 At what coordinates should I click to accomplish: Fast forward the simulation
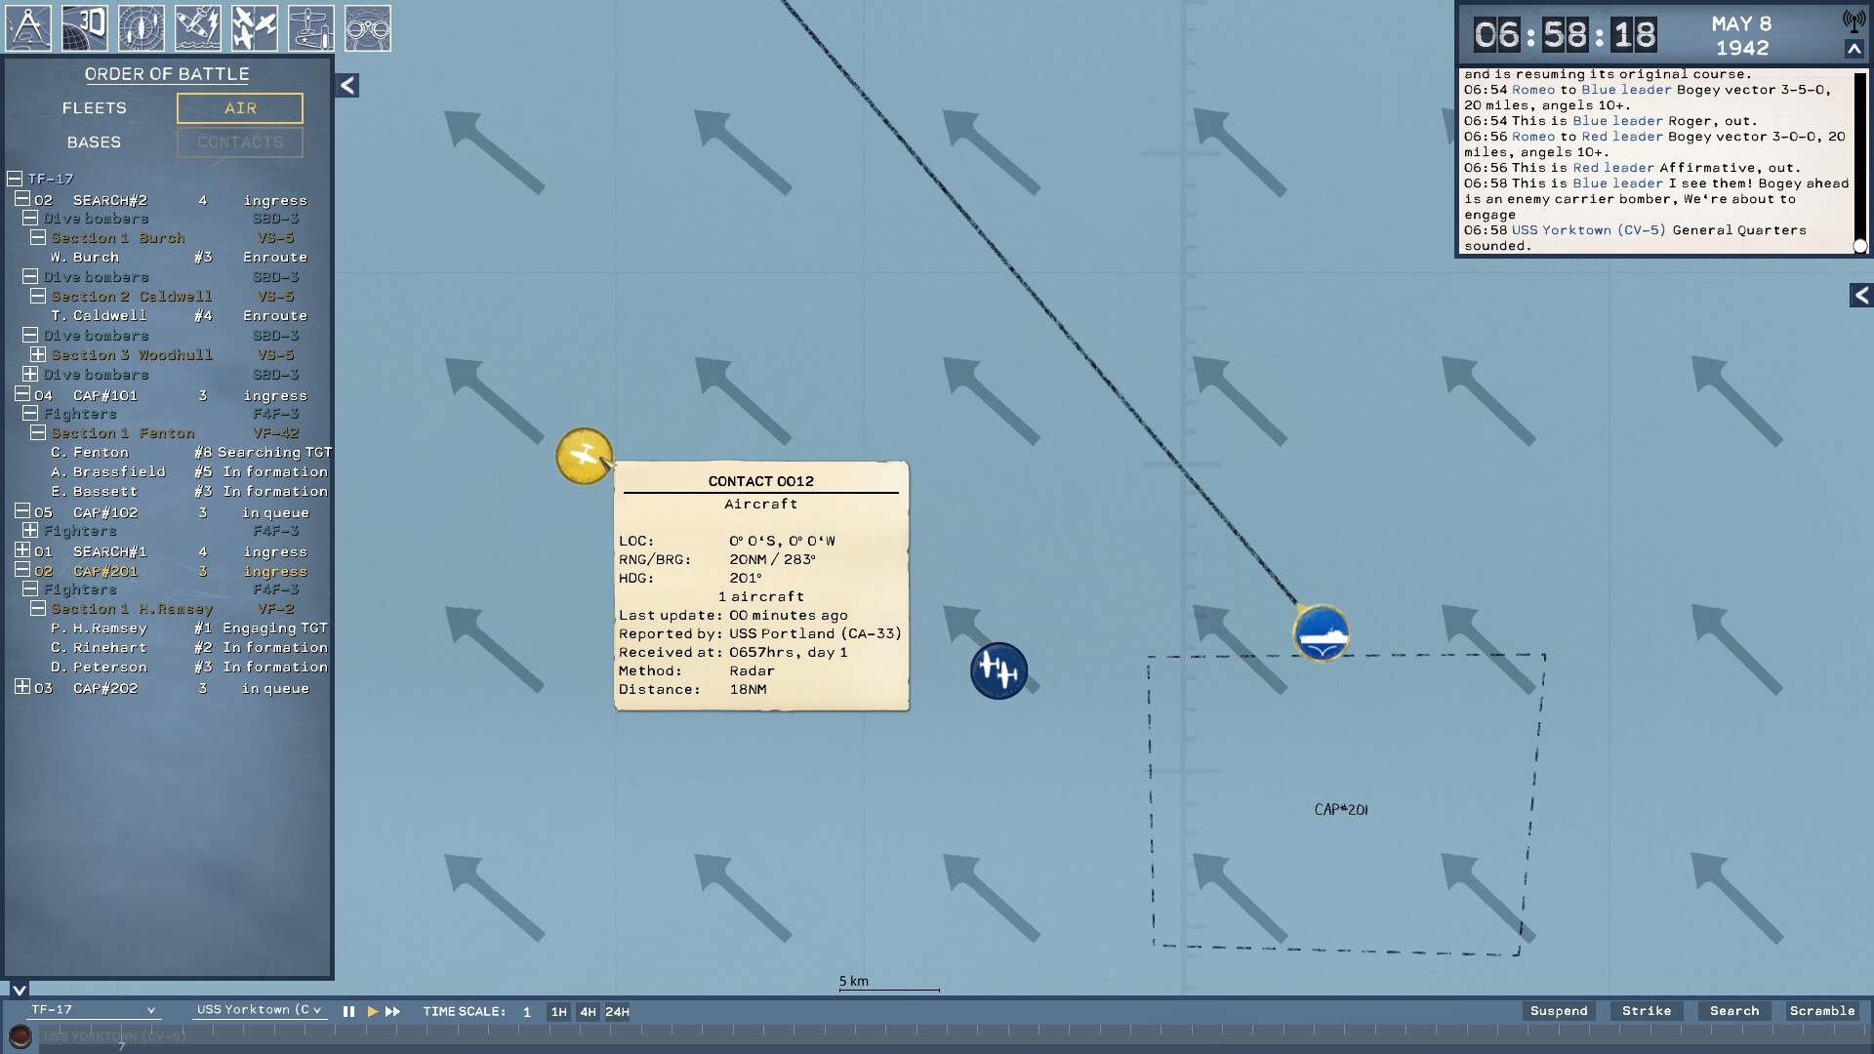(393, 1012)
